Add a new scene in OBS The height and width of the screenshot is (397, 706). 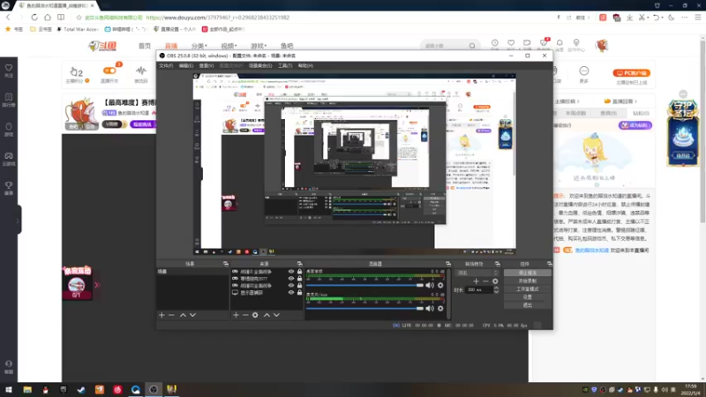point(161,315)
